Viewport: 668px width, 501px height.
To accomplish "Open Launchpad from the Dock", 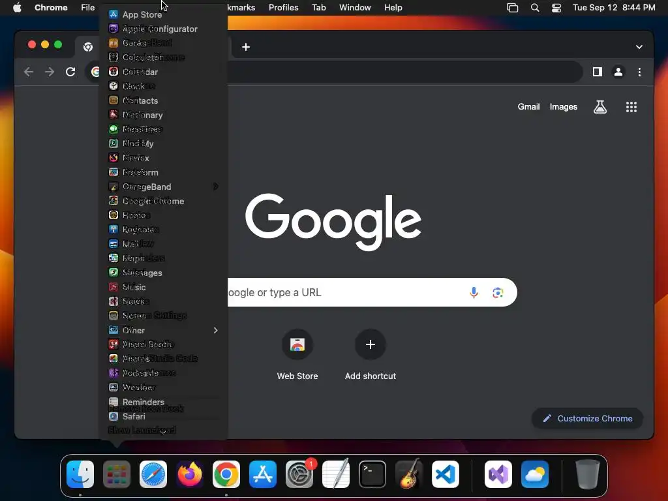I will (117, 474).
